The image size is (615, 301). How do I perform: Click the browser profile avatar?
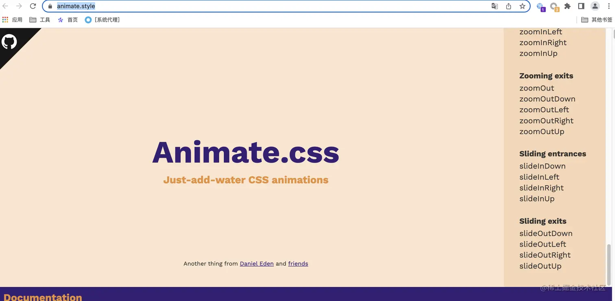tap(595, 6)
